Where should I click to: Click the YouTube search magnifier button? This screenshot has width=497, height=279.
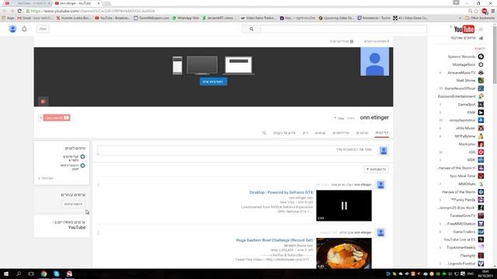251,29
